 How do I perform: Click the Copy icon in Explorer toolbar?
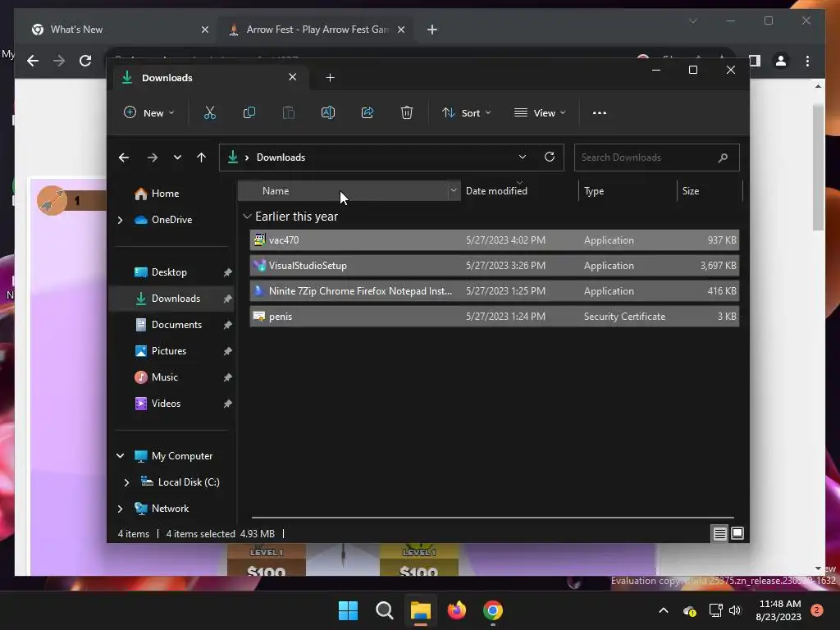(249, 112)
